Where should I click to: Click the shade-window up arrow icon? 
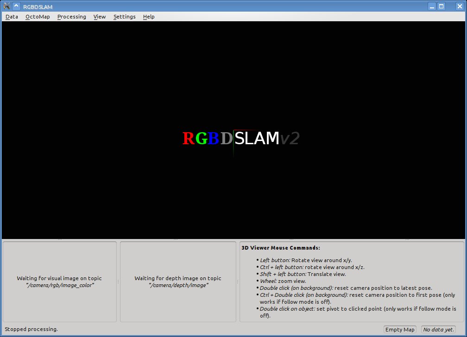pyautogui.click(x=16, y=6)
